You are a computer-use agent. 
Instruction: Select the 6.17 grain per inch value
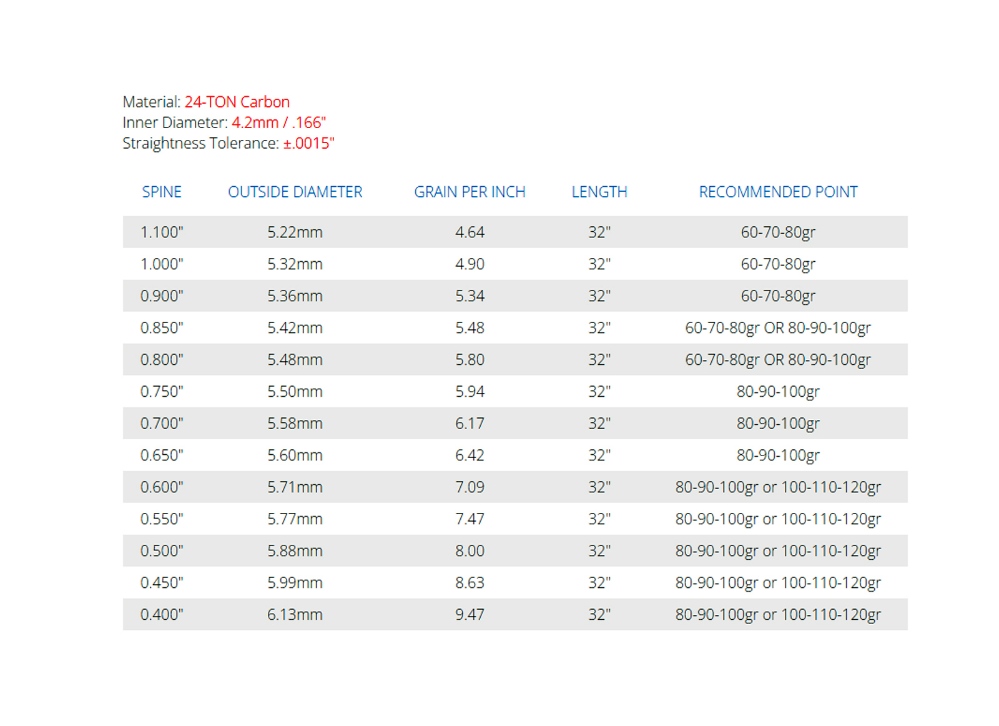470,424
